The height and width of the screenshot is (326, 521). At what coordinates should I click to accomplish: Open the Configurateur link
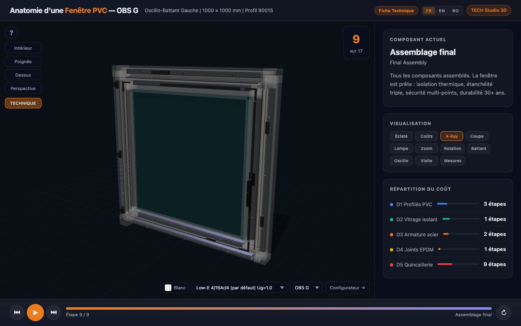point(347,288)
